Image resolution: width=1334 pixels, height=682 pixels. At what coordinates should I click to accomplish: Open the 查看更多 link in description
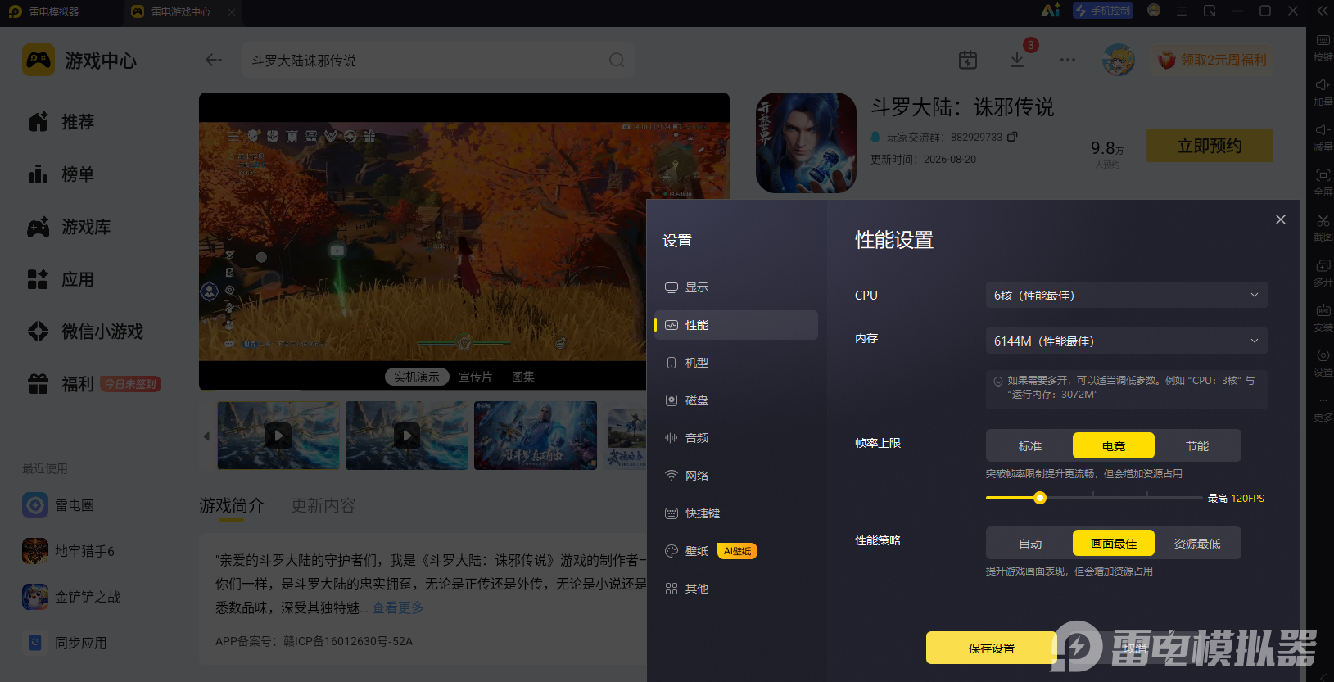(398, 607)
